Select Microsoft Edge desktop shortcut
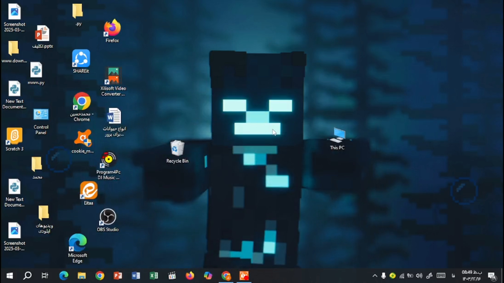Viewport: 504px width, 283px height. (x=77, y=248)
